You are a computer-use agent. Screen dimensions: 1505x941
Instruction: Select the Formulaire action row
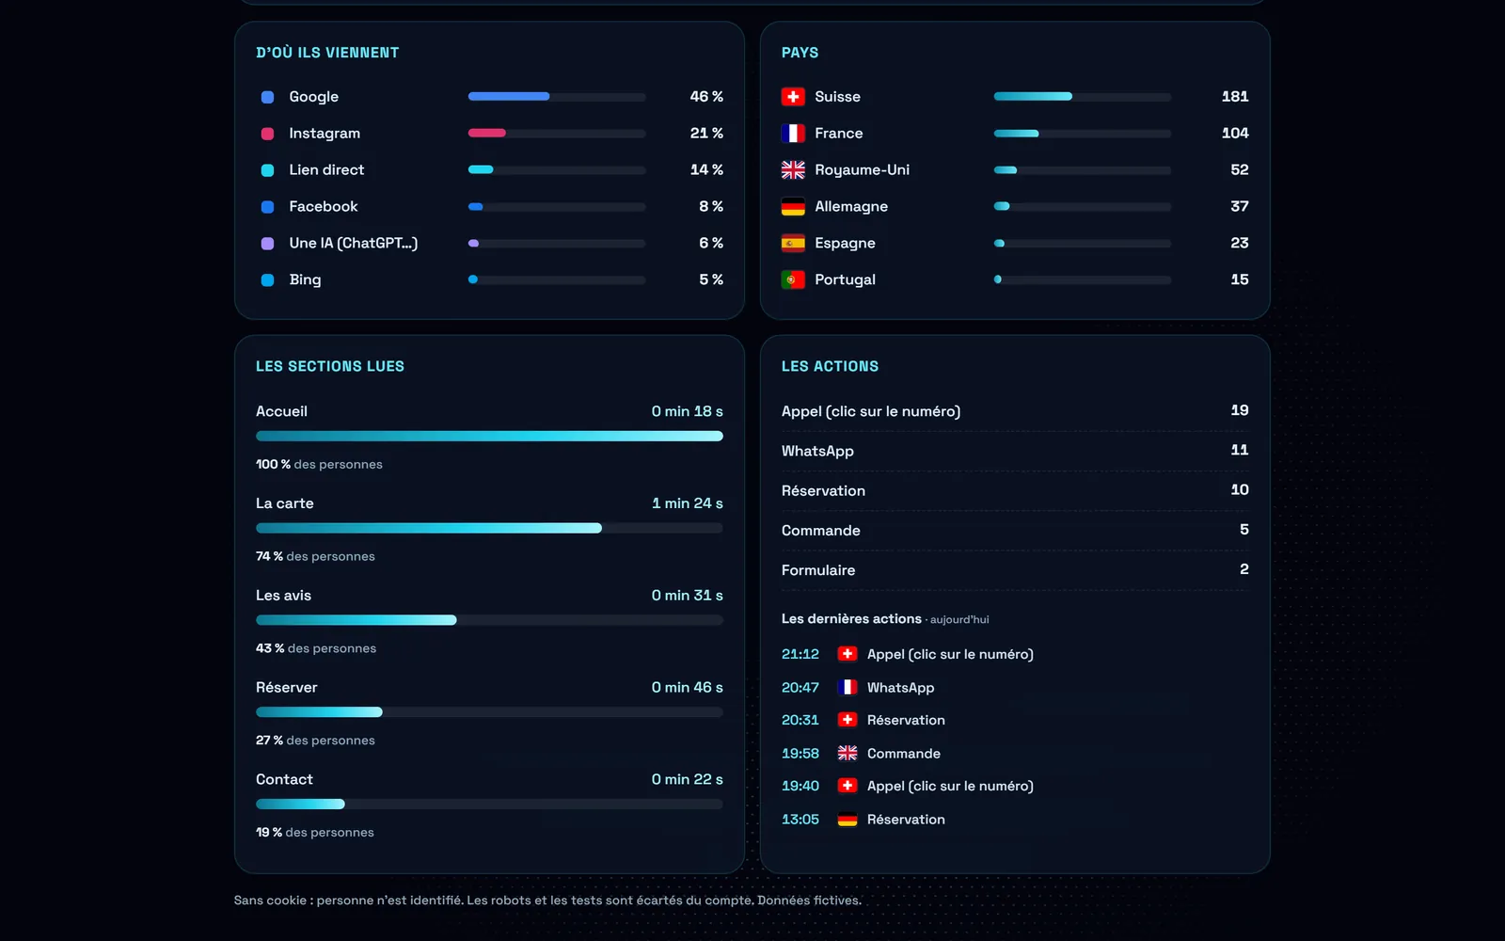point(1015,570)
